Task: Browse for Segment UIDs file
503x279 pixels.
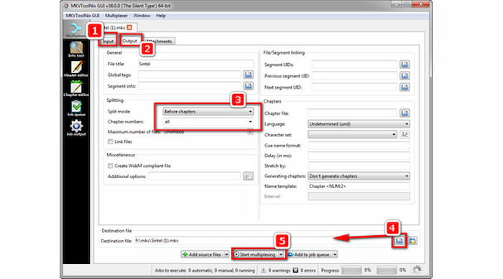Action: (405, 65)
